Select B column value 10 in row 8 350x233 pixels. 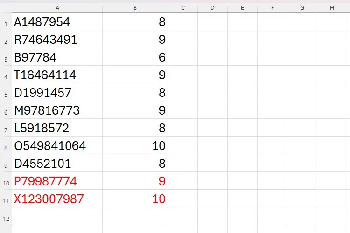[135, 145]
